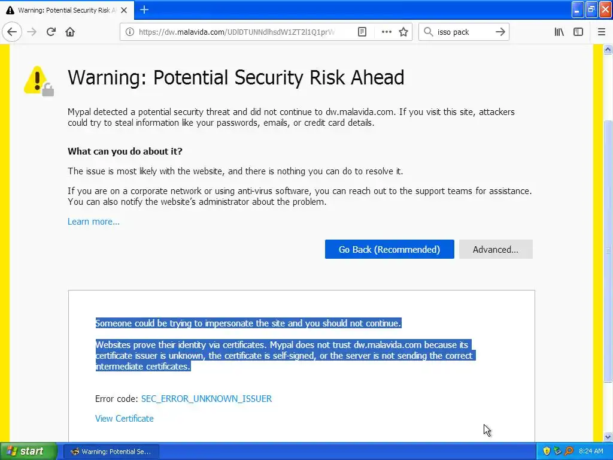The image size is (613, 460).
Task: Collapse the Advanced details section
Action: (495, 249)
